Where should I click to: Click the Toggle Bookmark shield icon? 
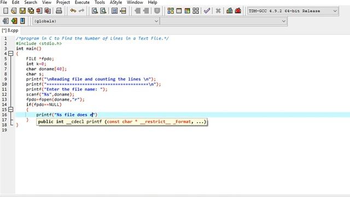[157, 11]
